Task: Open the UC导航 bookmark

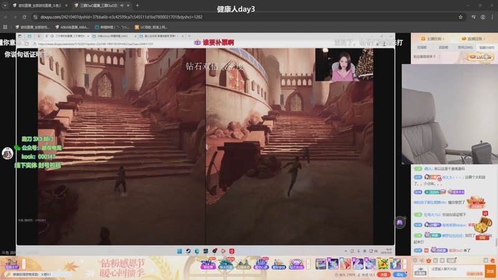Action: (x=151, y=27)
